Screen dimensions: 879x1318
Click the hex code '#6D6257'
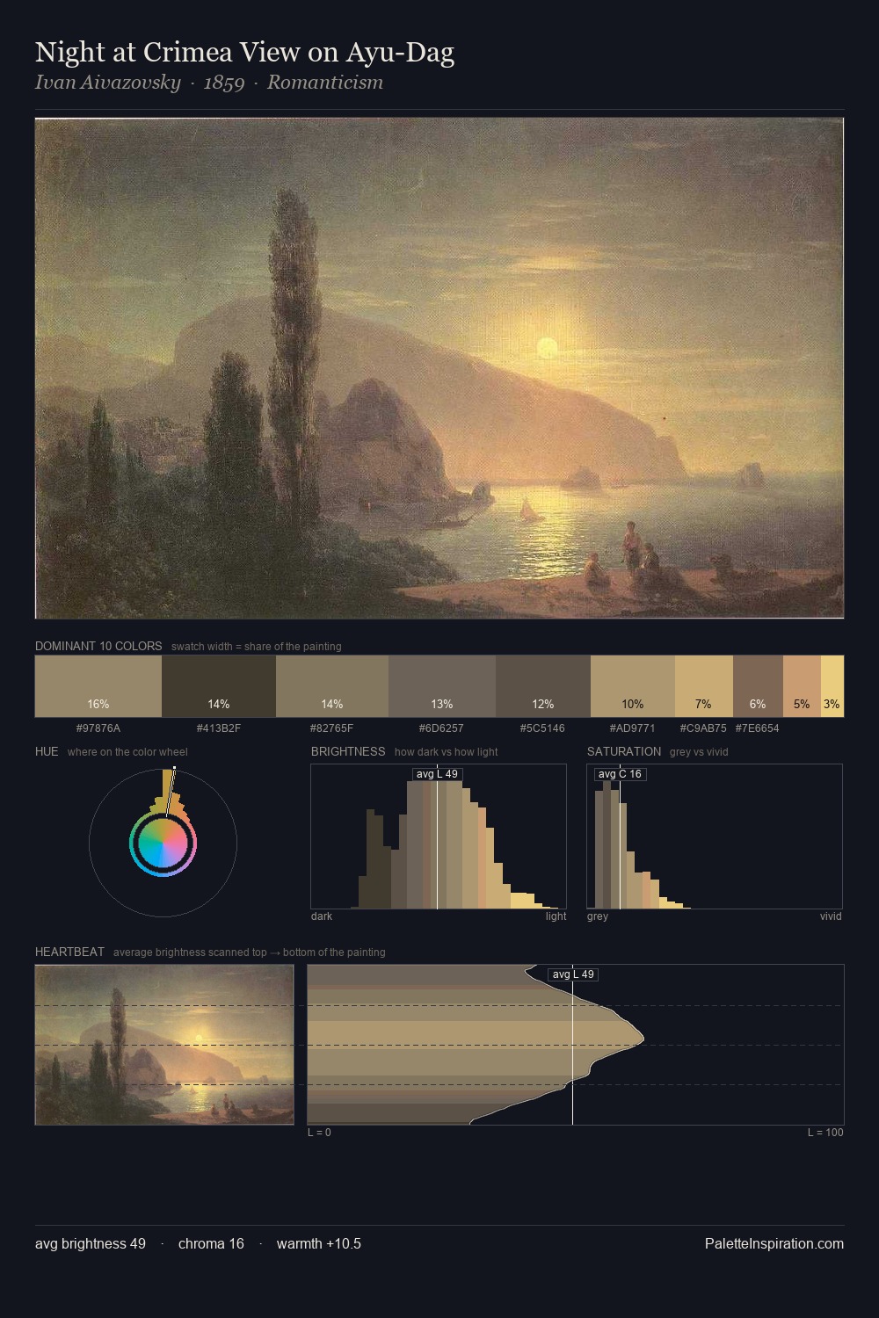pyautogui.click(x=442, y=728)
